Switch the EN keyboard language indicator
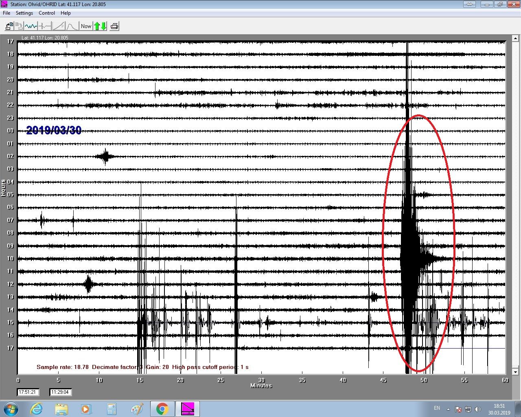Screen dimensions: 521x417 tap(437, 408)
